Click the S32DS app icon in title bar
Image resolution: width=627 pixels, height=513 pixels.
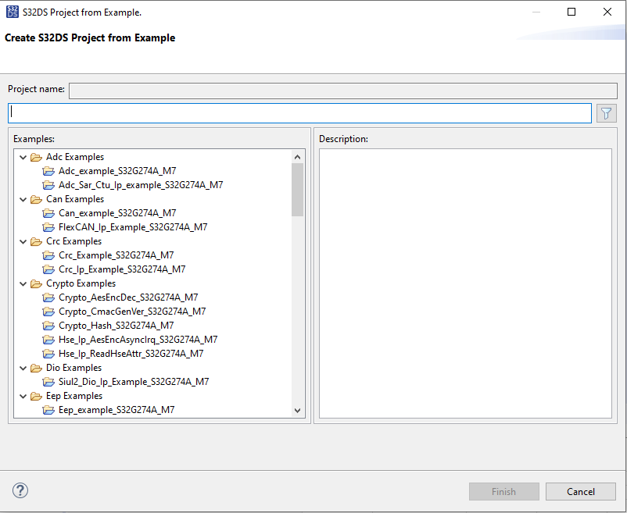coord(12,12)
